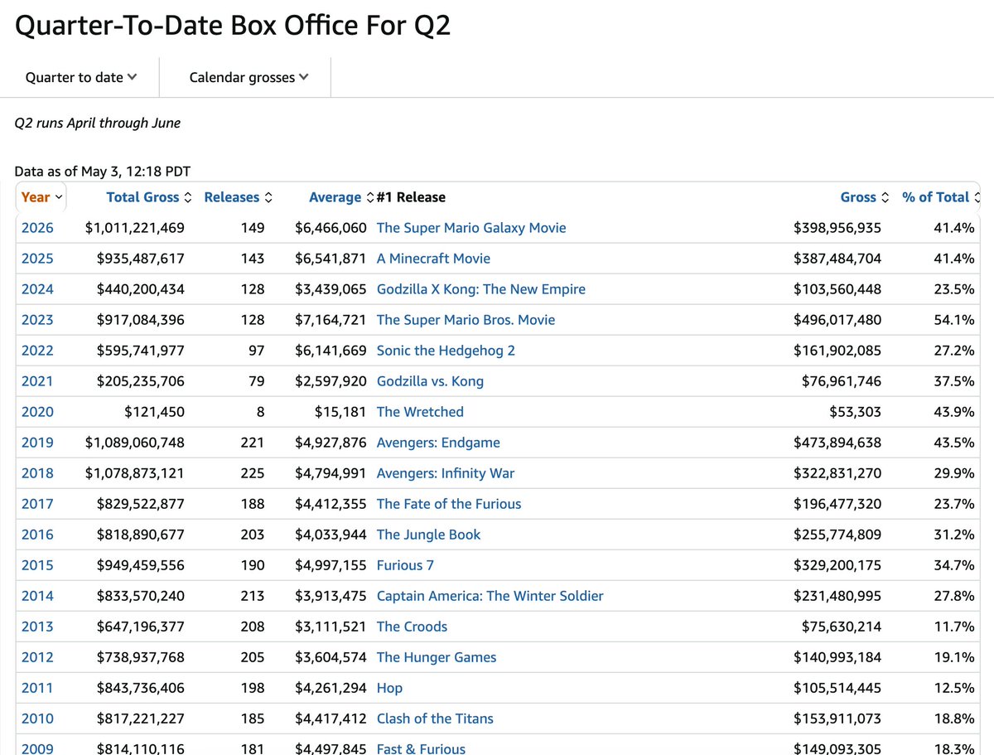
Task: Select releases count 225
Action: [252, 473]
